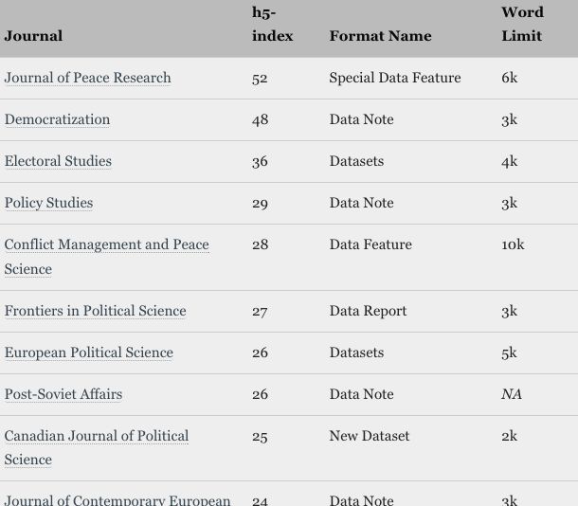Viewport: 578px width, 506px height.
Task: Click the Post-Soviet Affairs link
Action: click(63, 394)
